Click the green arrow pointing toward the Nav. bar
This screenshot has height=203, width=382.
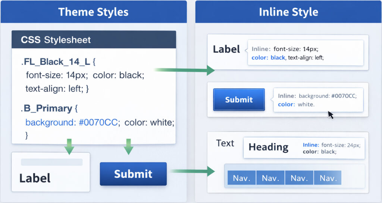tap(192, 171)
